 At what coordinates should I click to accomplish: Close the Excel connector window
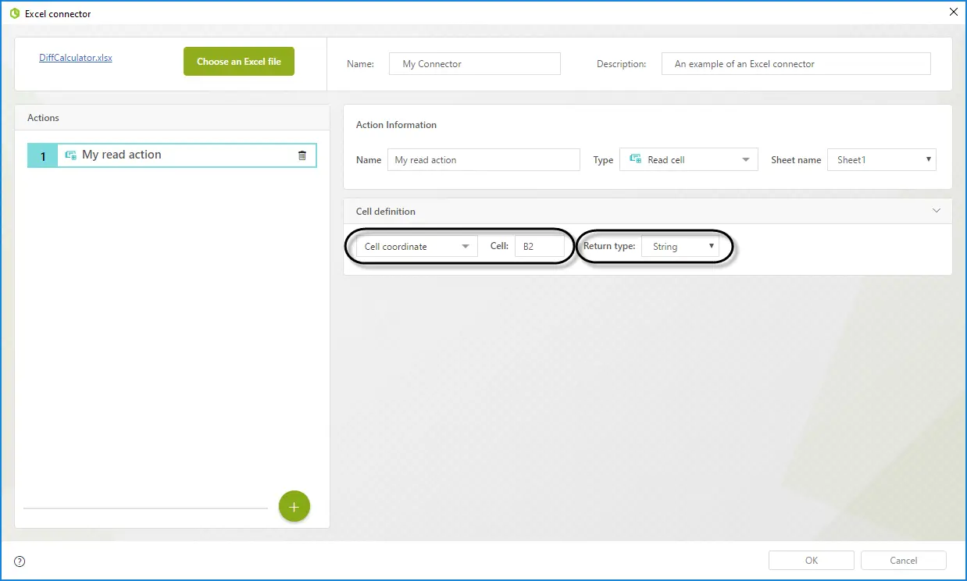(x=953, y=12)
